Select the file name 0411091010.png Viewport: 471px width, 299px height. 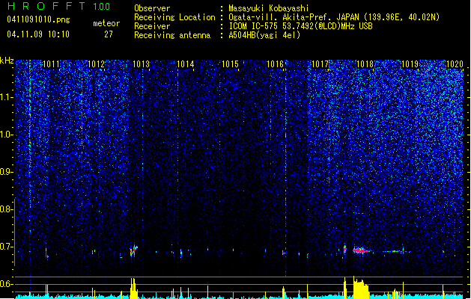pos(38,19)
